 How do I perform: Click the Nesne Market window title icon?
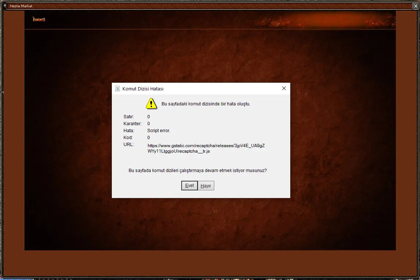(5, 6)
